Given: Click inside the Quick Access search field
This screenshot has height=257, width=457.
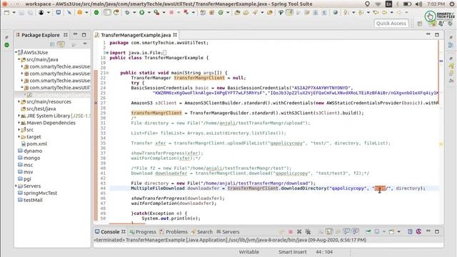Looking at the screenshot, I should (x=391, y=24).
